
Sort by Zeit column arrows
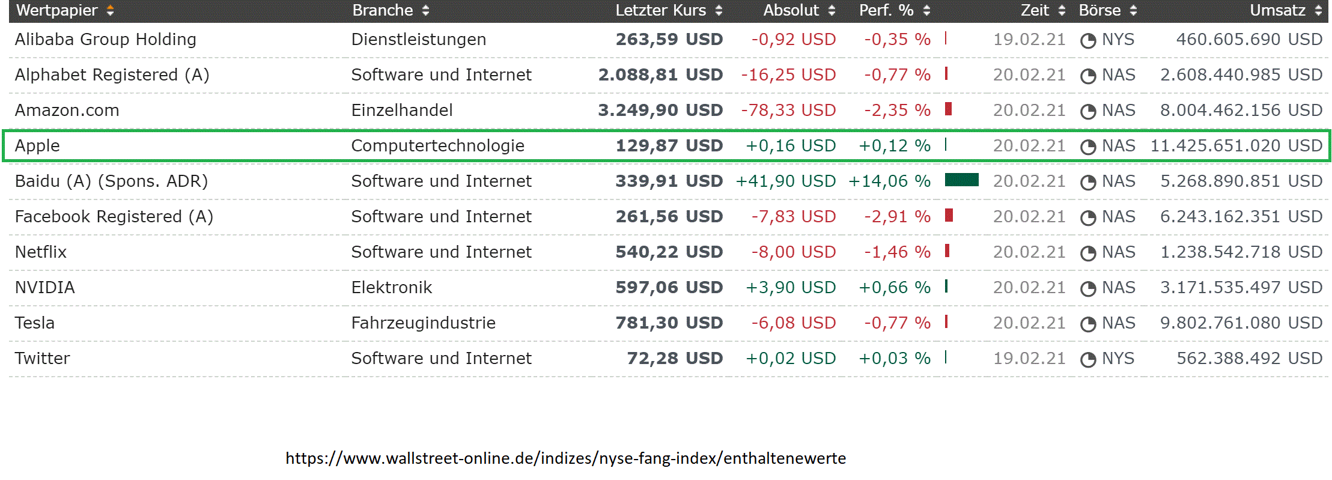(x=1062, y=11)
